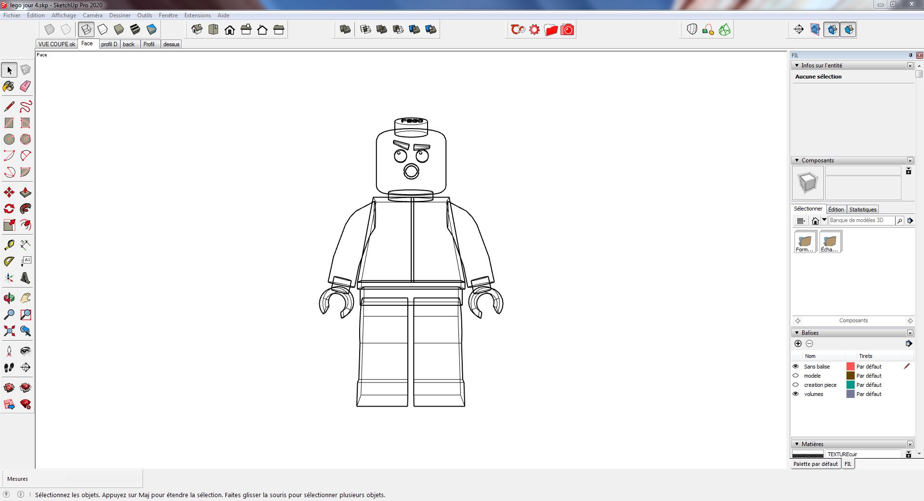This screenshot has width=924, height=501.
Task: Switch to the back scene tab
Action: coord(129,44)
